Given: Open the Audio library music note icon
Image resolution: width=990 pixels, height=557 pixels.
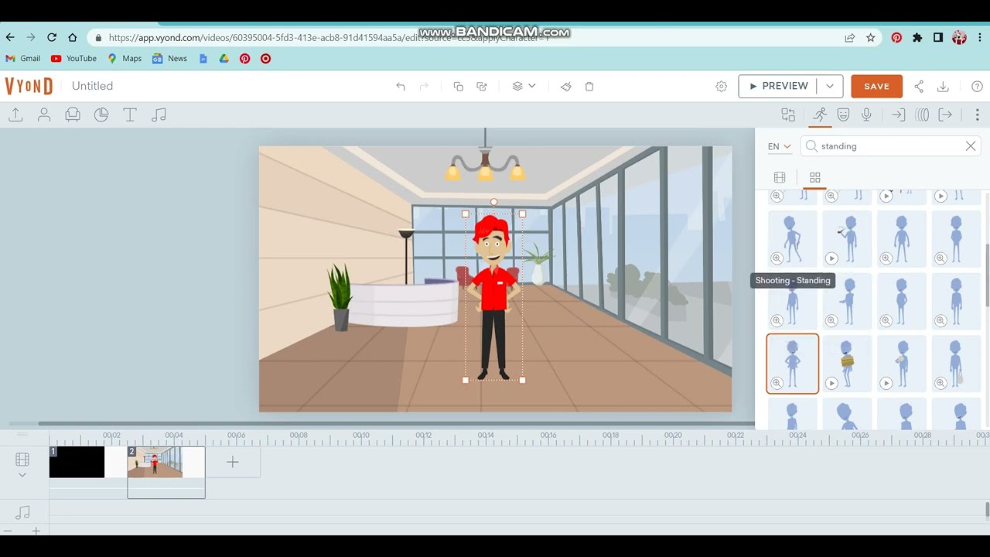Looking at the screenshot, I should point(159,115).
